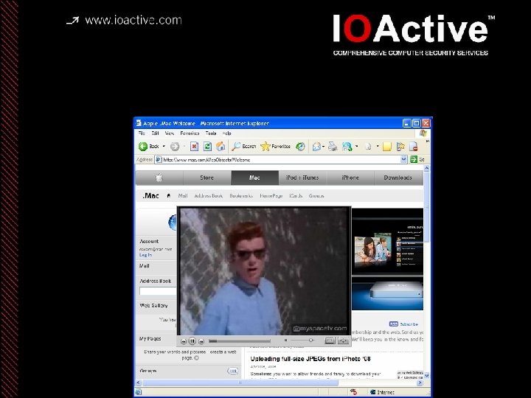531x398 pixels.
Task: Click the RSS Subscribe link
Action: click(x=404, y=324)
